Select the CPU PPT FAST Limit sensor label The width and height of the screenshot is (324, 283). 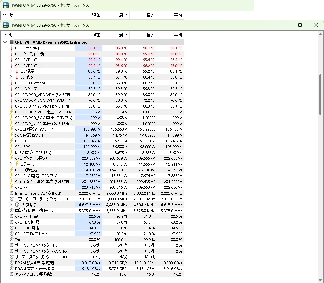(31, 234)
